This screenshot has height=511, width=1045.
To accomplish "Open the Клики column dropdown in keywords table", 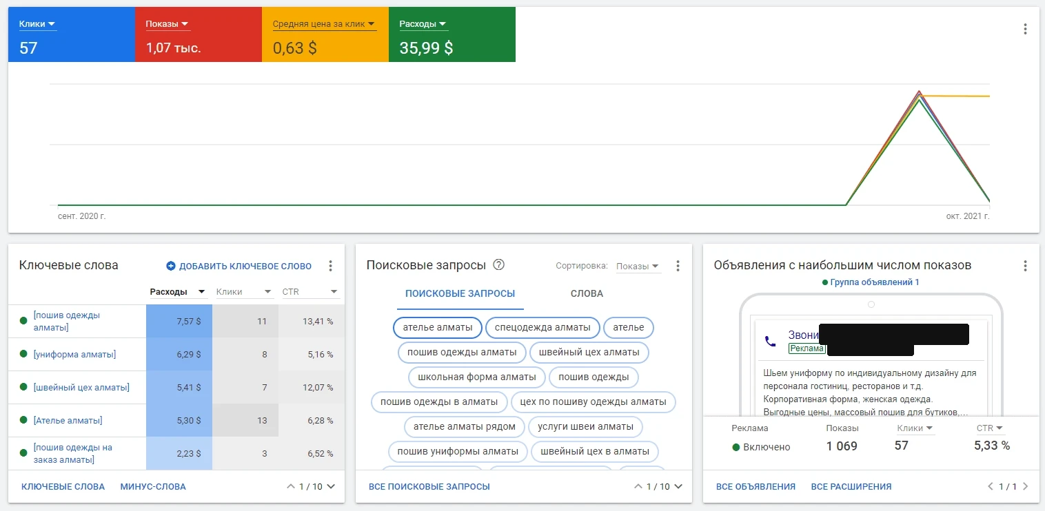I will [x=245, y=292].
